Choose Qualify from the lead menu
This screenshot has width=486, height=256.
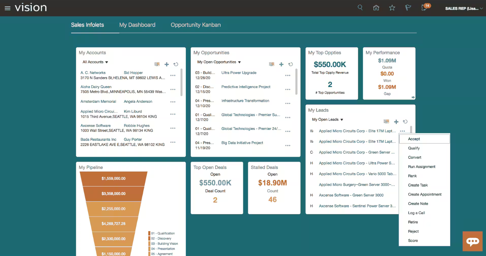pyautogui.click(x=424, y=148)
